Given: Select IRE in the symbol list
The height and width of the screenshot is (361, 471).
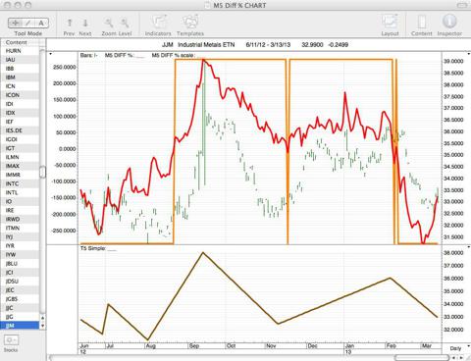Looking at the screenshot, I should (x=20, y=210).
